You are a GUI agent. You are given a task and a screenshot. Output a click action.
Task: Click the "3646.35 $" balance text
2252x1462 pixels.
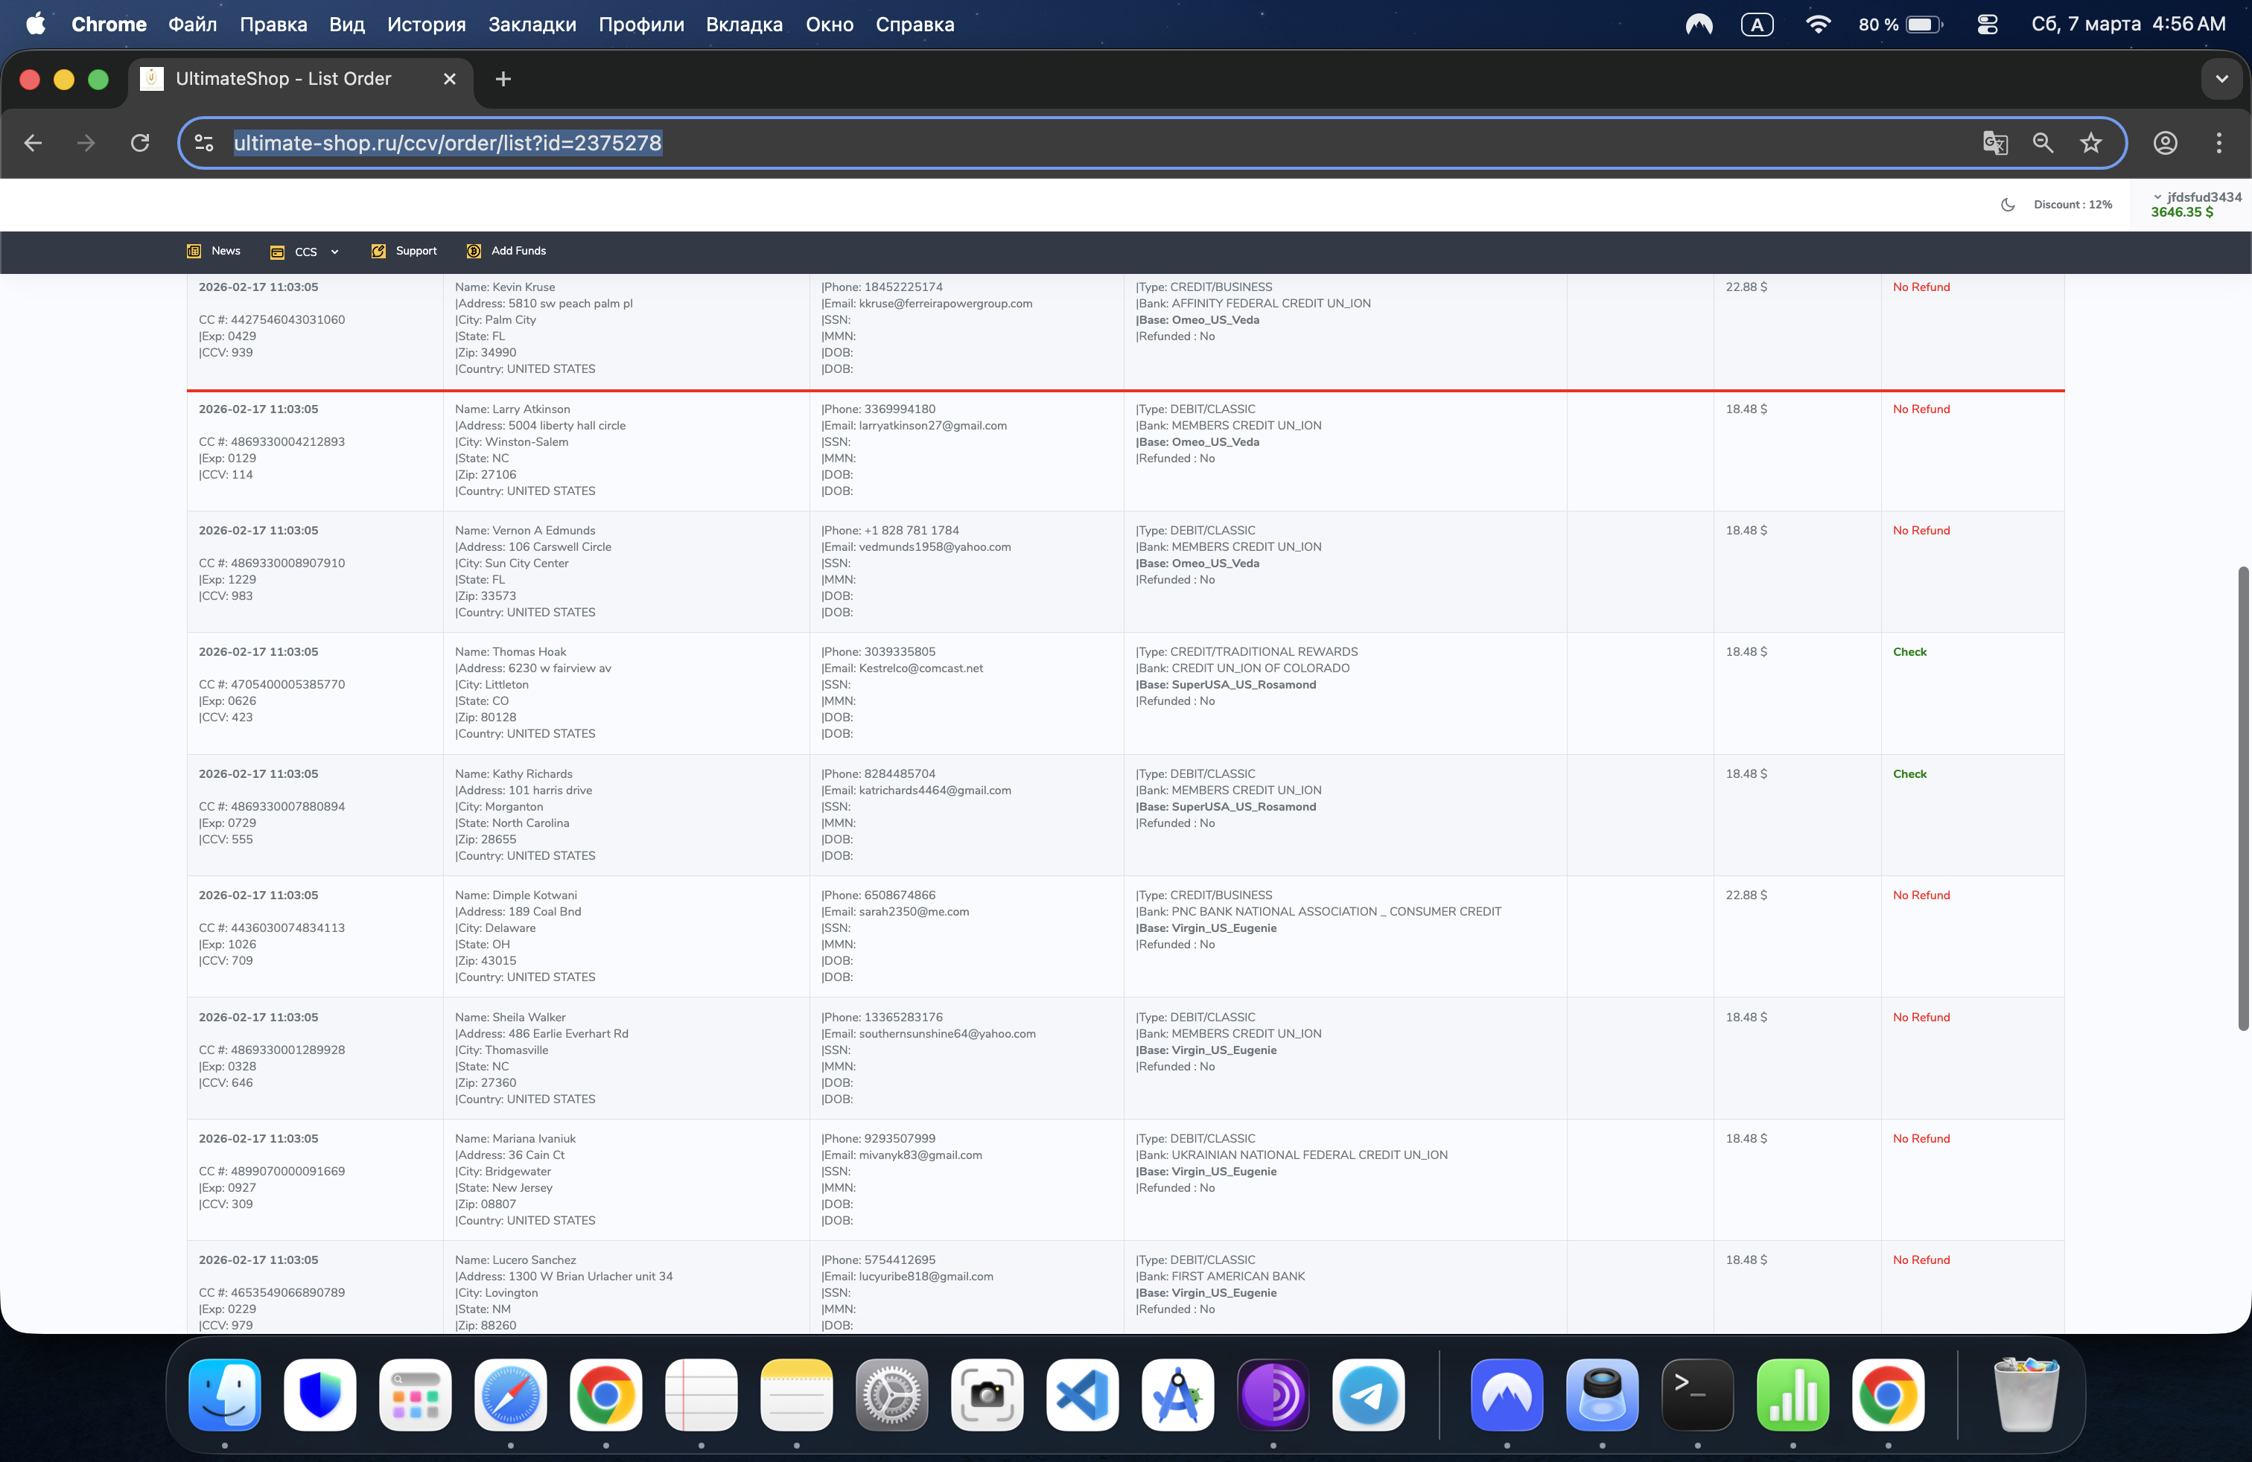click(x=2182, y=213)
